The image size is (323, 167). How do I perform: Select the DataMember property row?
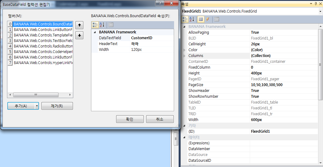[x=253, y=149]
